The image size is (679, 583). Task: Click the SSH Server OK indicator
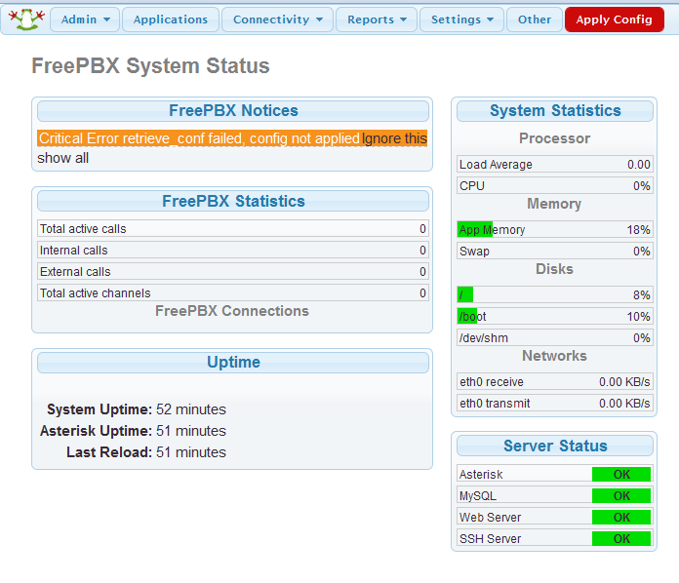coord(621,538)
